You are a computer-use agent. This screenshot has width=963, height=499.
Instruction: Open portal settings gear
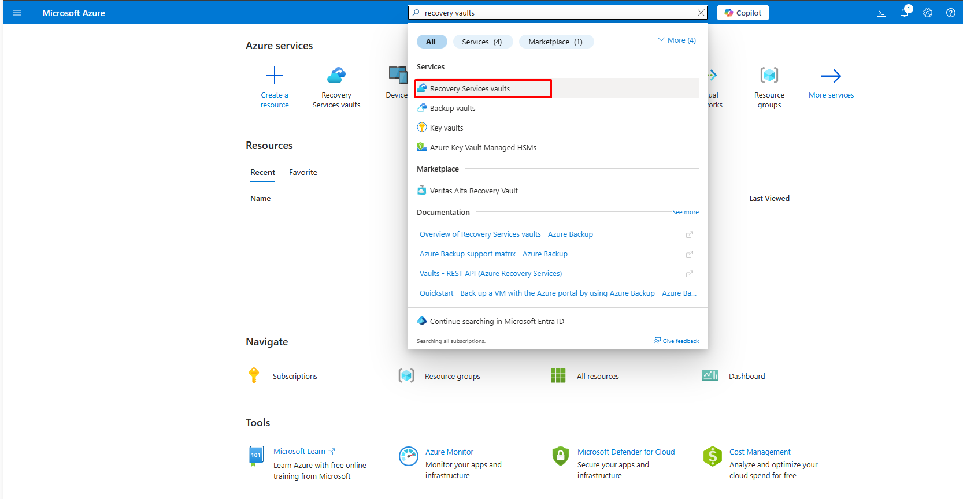tap(928, 13)
